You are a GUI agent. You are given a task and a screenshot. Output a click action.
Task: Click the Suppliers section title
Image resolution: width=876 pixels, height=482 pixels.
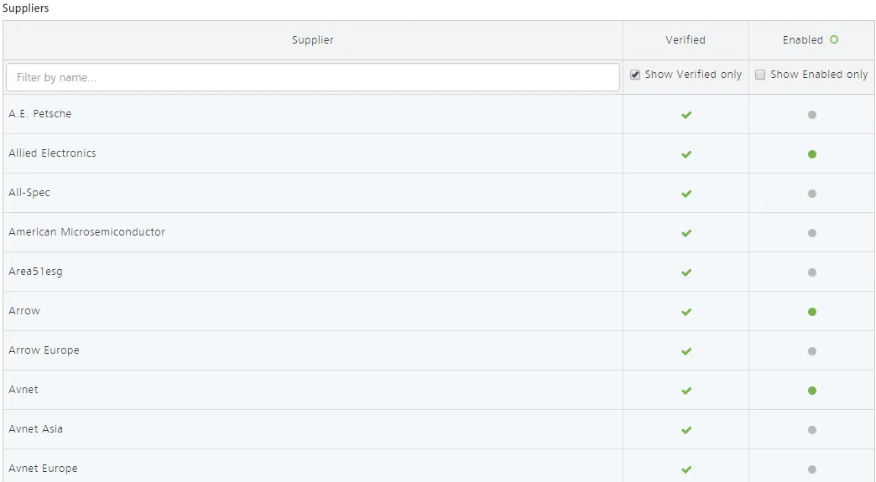tap(26, 8)
